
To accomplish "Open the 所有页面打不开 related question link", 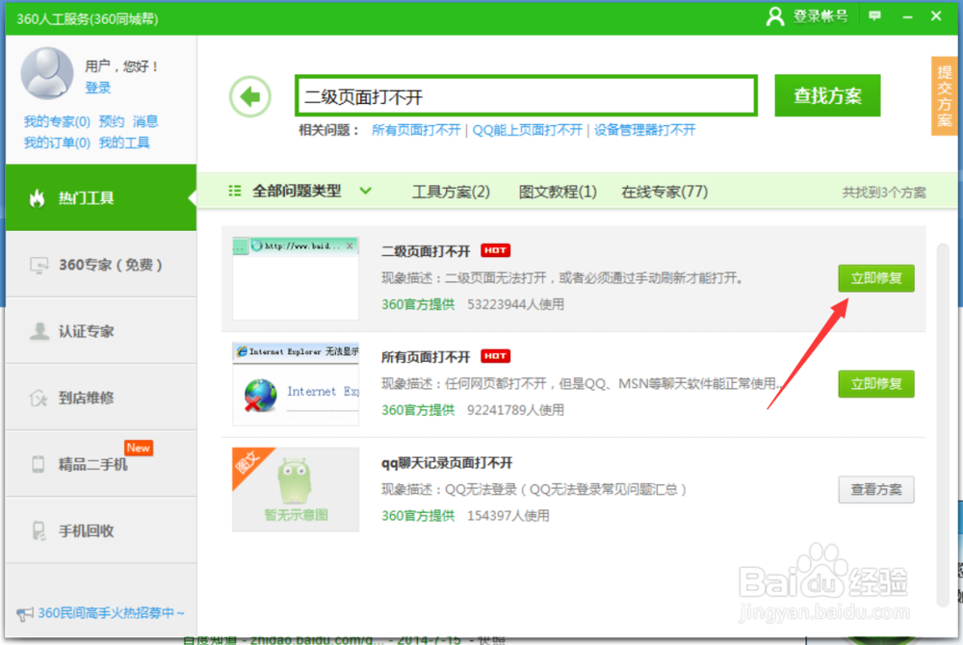I will (x=415, y=128).
